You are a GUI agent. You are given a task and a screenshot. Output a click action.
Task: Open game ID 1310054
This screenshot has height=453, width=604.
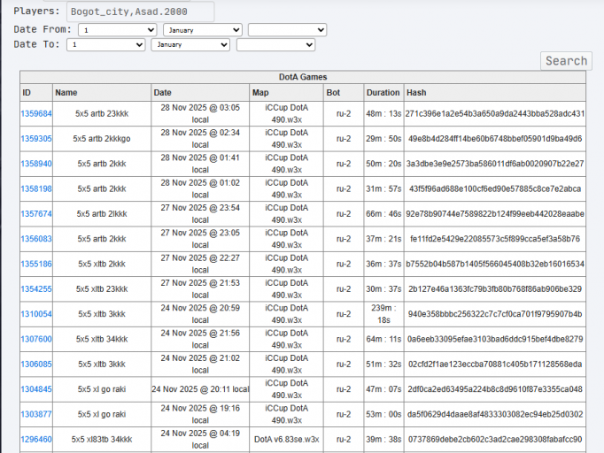pos(36,314)
